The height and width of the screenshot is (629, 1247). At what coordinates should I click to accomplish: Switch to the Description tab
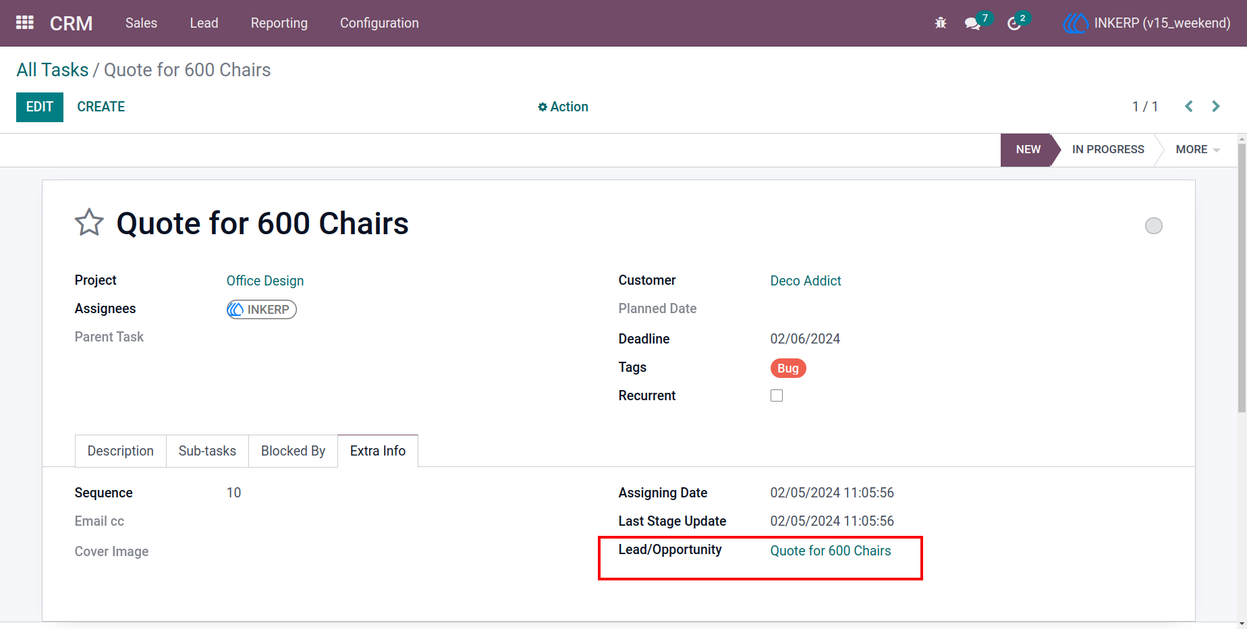tap(121, 451)
